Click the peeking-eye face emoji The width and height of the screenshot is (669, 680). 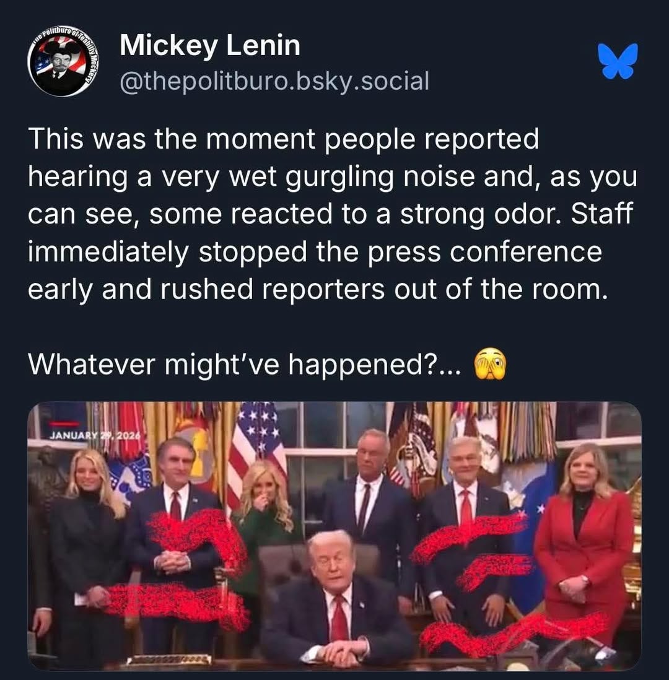coord(490,364)
